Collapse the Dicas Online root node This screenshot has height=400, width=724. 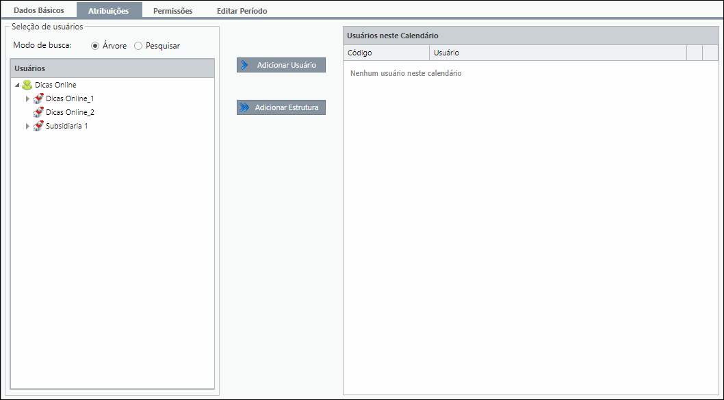tap(17, 85)
